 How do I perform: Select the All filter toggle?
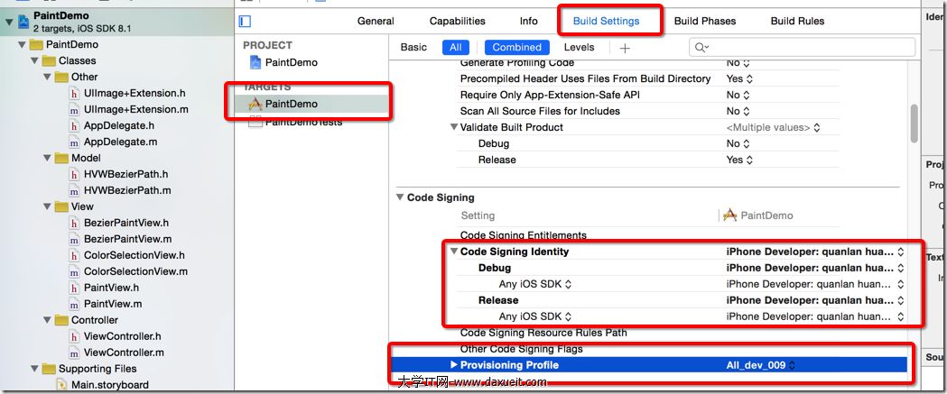455,48
